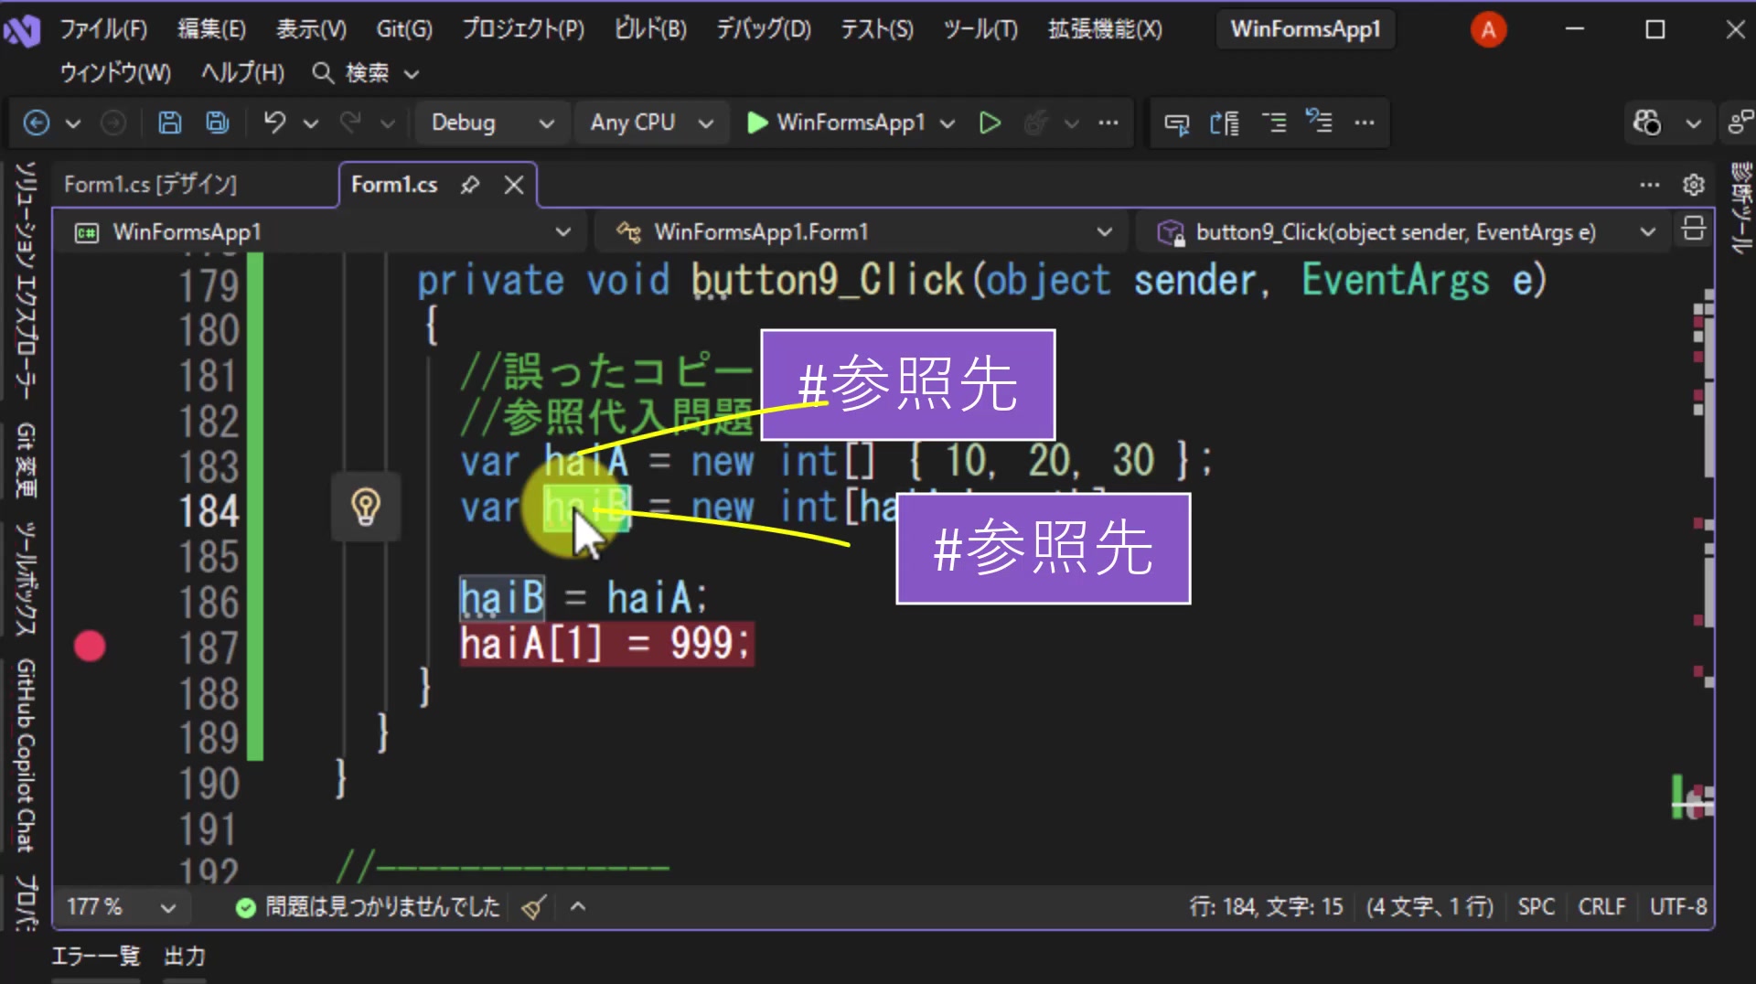Open the 177 % zoom level dropdown
This screenshot has height=984, width=1756.
tap(121, 907)
